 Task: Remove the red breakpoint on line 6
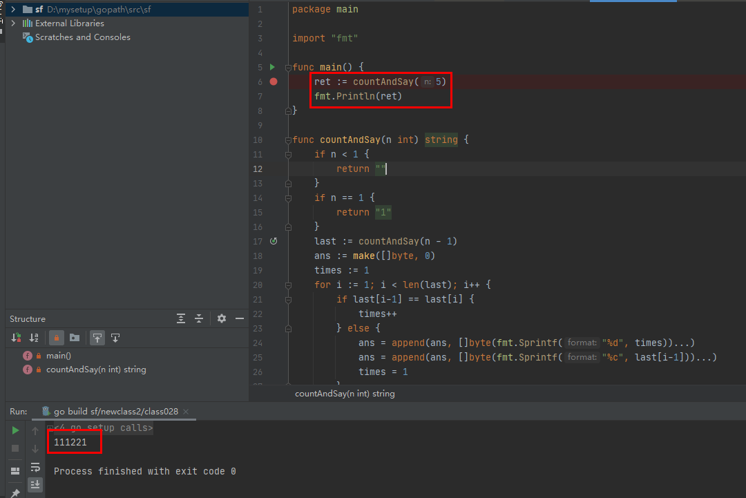274,82
